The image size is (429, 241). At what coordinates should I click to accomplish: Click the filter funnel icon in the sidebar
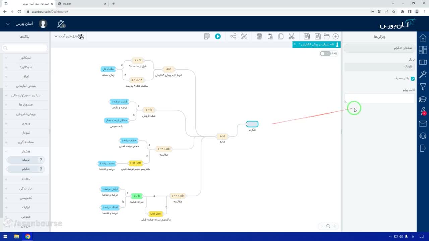(x=423, y=87)
